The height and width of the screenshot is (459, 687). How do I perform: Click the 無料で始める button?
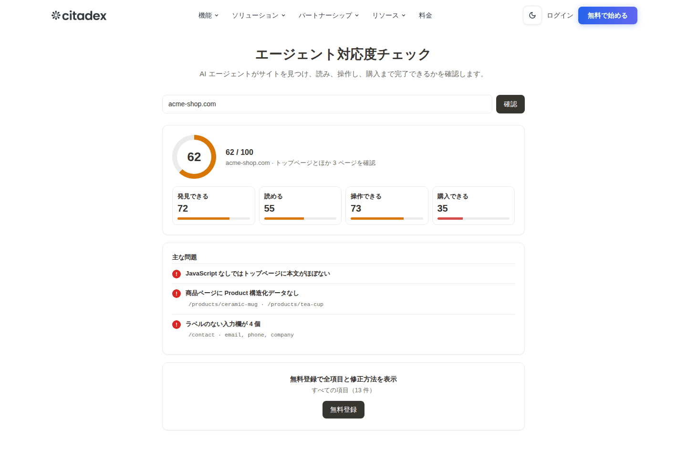(608, 15)
